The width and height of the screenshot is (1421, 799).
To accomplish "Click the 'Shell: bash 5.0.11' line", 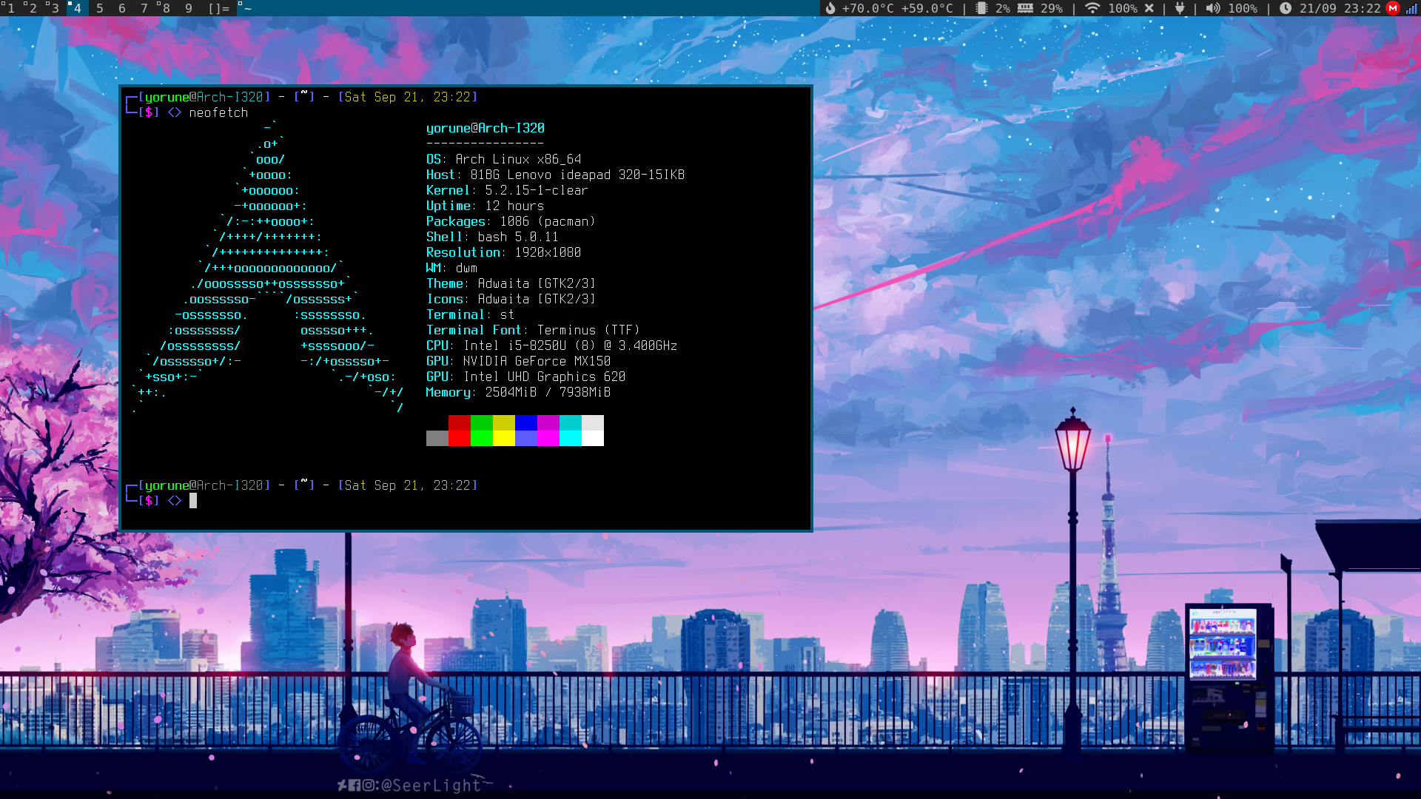I will click(x=492, y=237).
